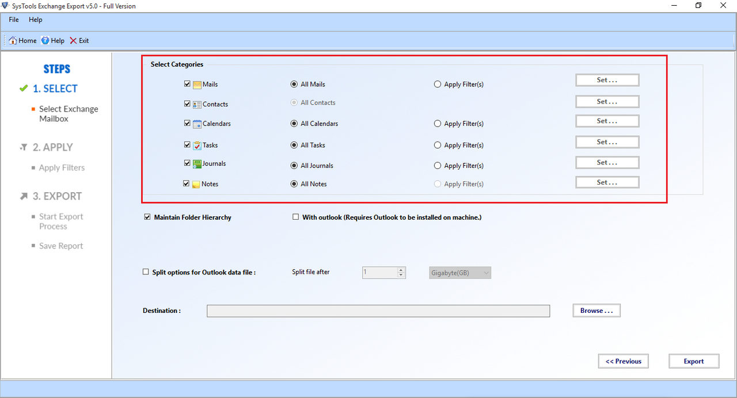Select Apply Filter(s) for Mails
The width and height of the screenshot is (737, 398).
[x=438, y=85]
